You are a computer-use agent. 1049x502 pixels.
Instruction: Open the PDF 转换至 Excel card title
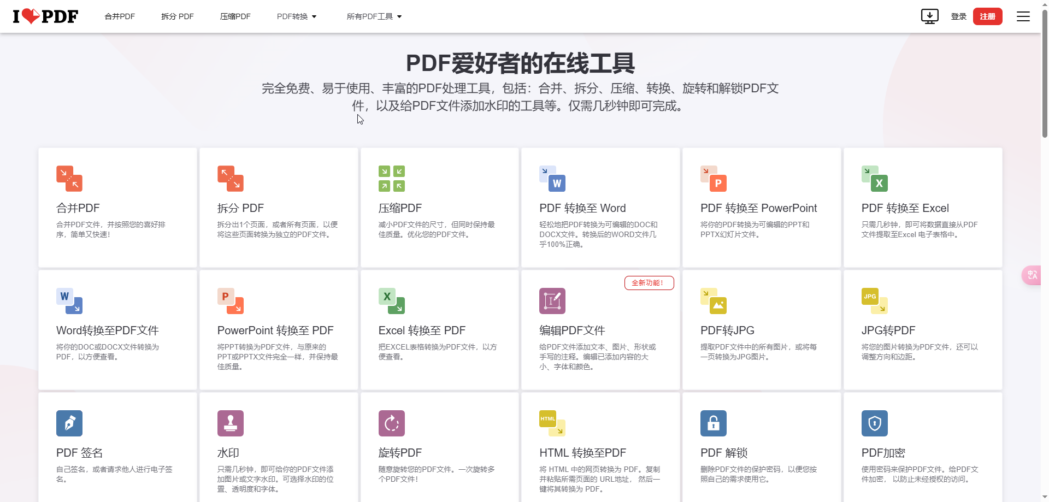[905, 208]
